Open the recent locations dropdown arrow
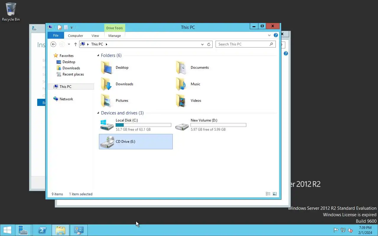This screenshot has width=378, height=236. point(69,44)
